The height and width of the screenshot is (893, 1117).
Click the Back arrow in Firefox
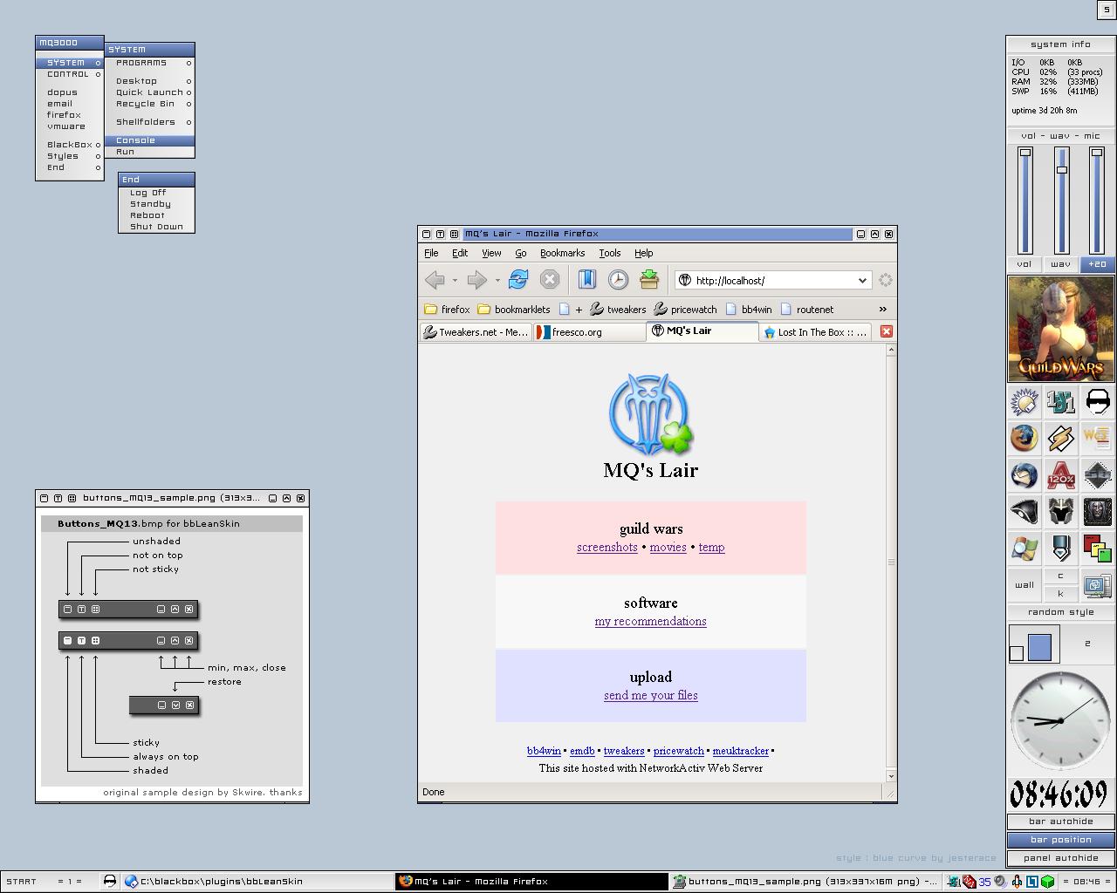point(435,280)
